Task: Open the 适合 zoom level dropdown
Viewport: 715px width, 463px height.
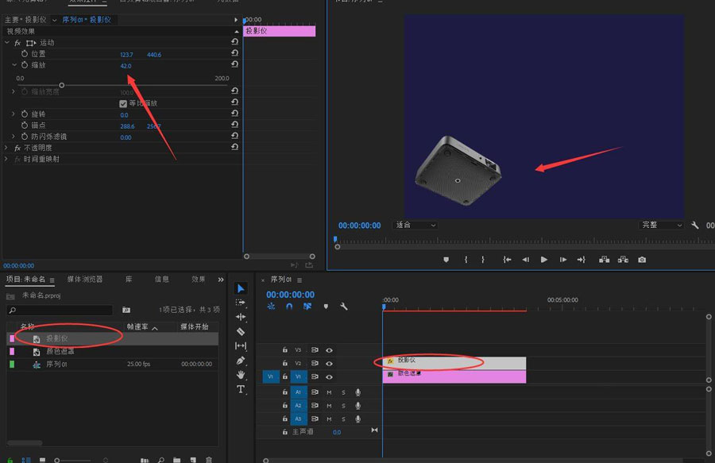Action: [416, 226]
